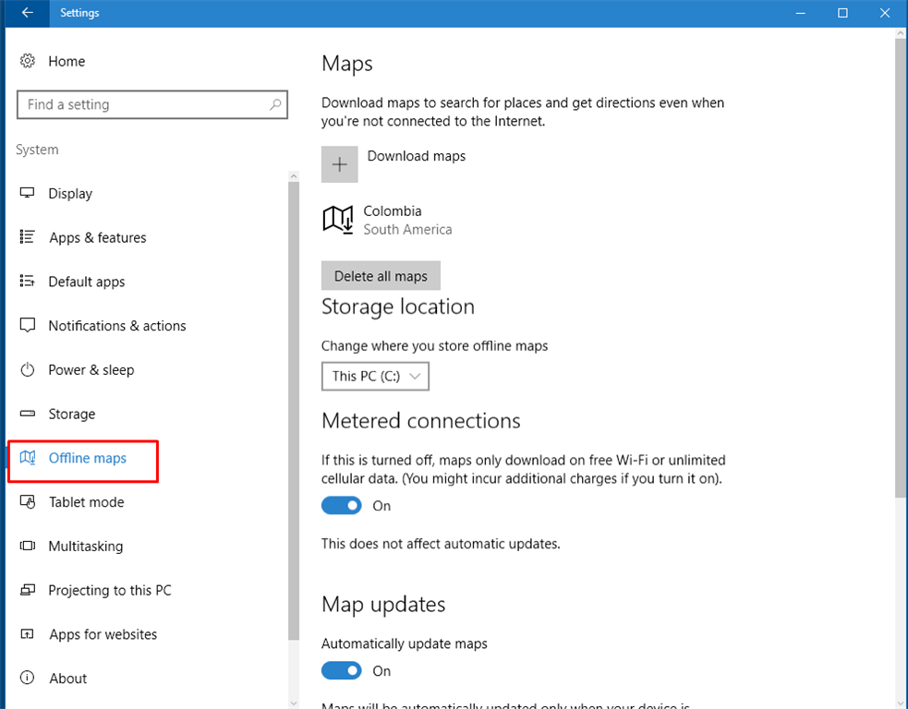Screen dimensions: 908x709
Task: Disable Automatically update maps toggle
Action: tap(342, 671)
